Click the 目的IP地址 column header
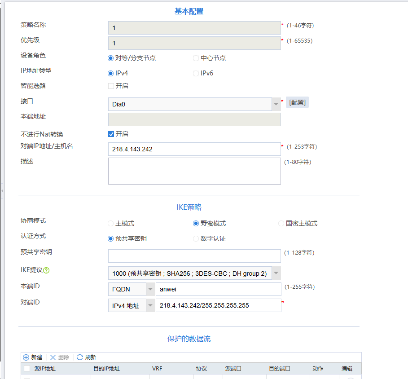Image resolution: width=408 pixels, height=379 pixels. point(107,368)
